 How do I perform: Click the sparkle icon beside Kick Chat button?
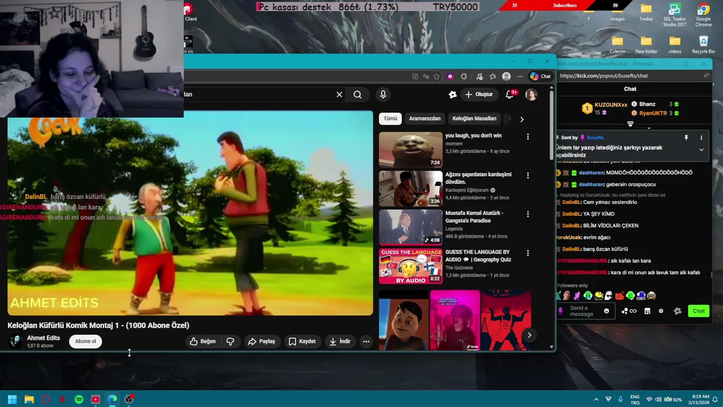[678, 311]
